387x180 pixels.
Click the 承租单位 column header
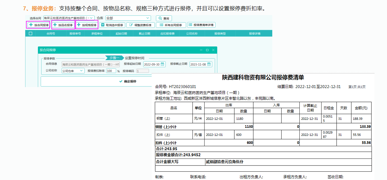click(x=97, y=33)
